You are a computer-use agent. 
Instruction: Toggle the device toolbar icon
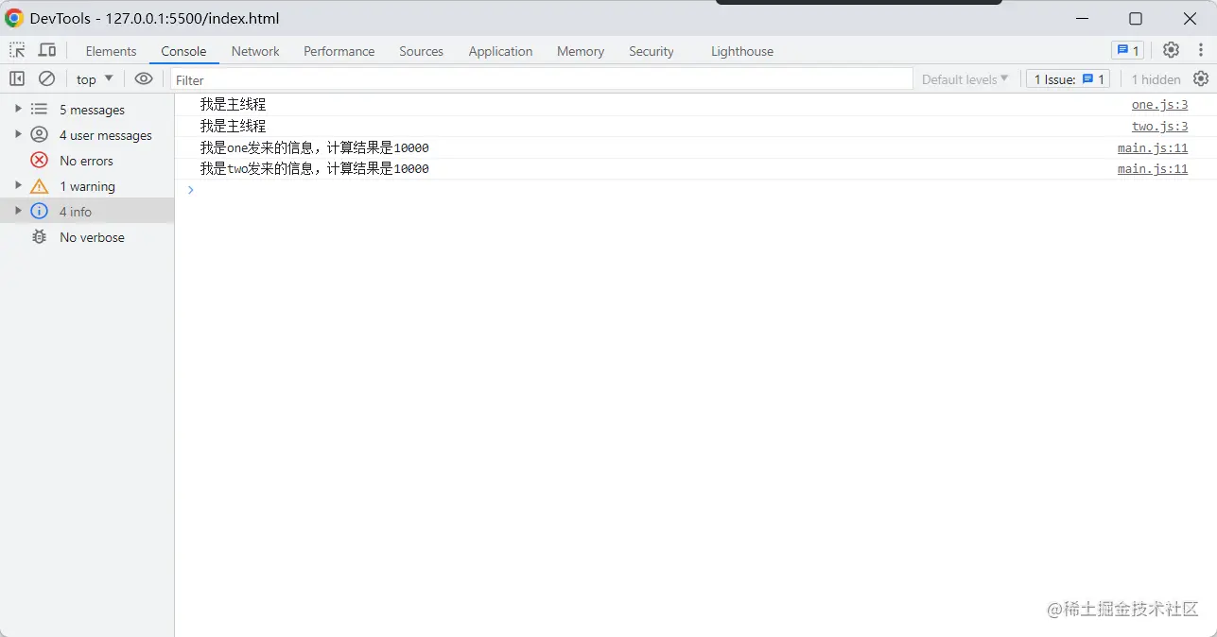(x=46, y=50)
